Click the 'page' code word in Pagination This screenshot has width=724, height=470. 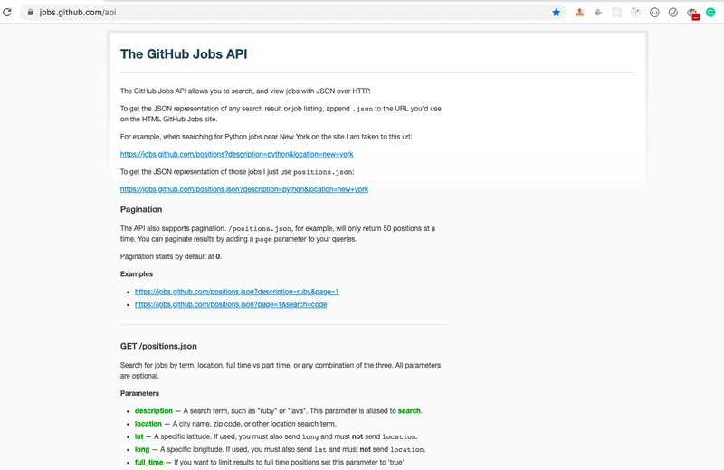click(263, 239)
